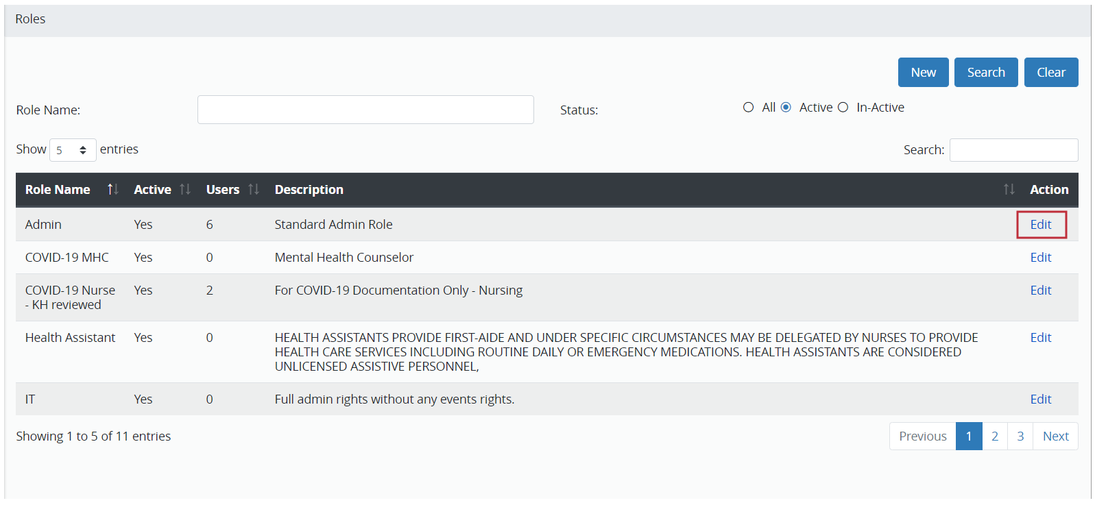Click the Previous page button
Viewport: 1095px width, 505px height.
pos(922,436)
